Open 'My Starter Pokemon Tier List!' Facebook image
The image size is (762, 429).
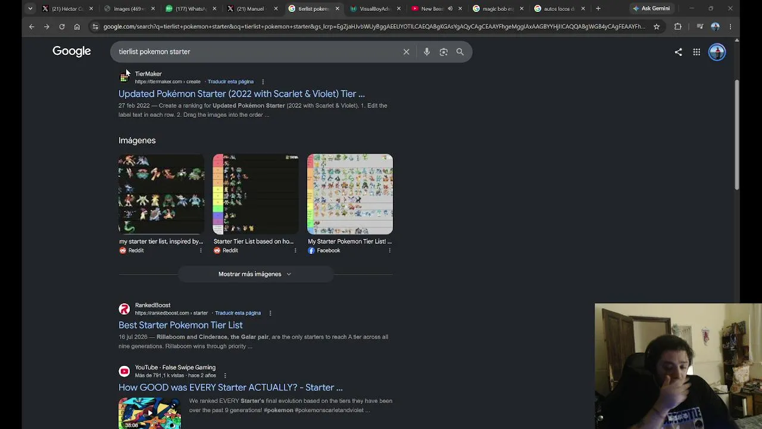click(350, 194)
